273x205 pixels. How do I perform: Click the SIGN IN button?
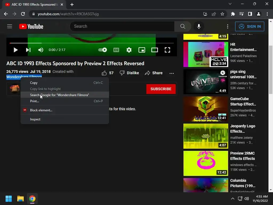tap(250, 26)
